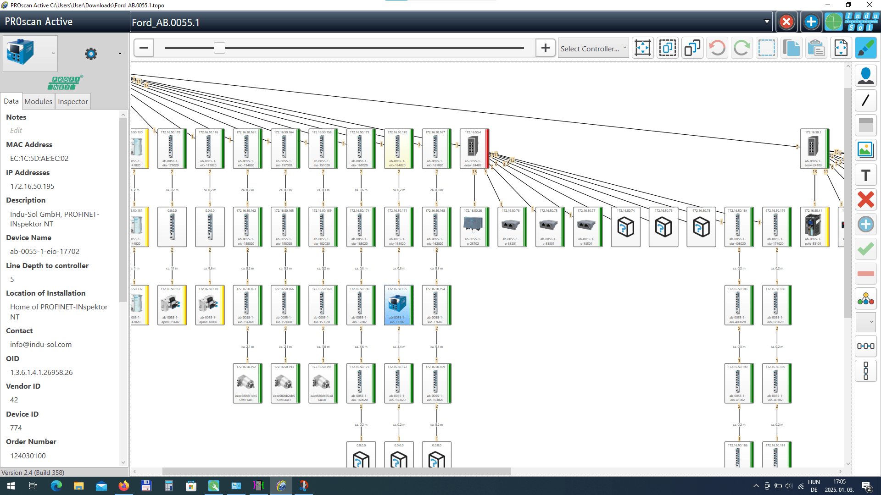
Task: Click the zoom out minus button
Action: [x=144, y=48]
